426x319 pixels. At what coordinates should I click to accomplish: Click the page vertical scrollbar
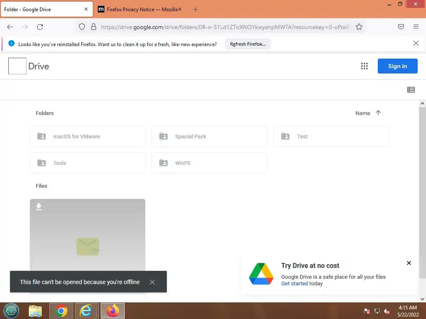click(x=422, y=192)
